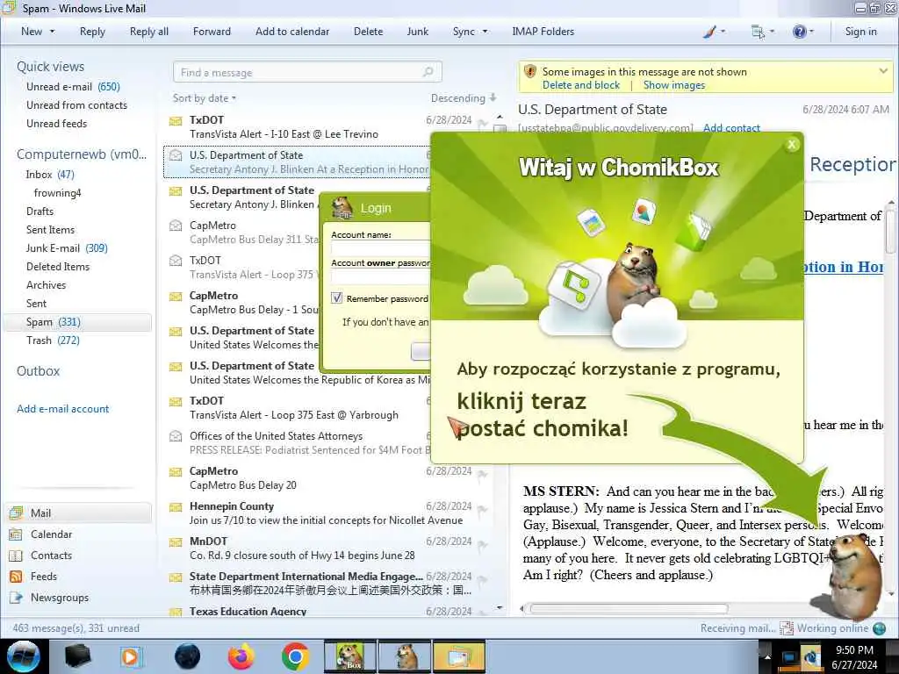Open the Deleted Items folder
This screenshot has width=899, height=674.
pyautogui.click(x=58, y=267)
